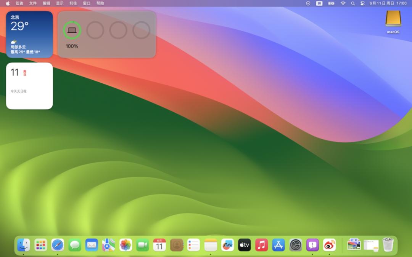Screen dimensions: 412x257
Task: Open the Beijing weather widget
Action: tap(29, 34)
